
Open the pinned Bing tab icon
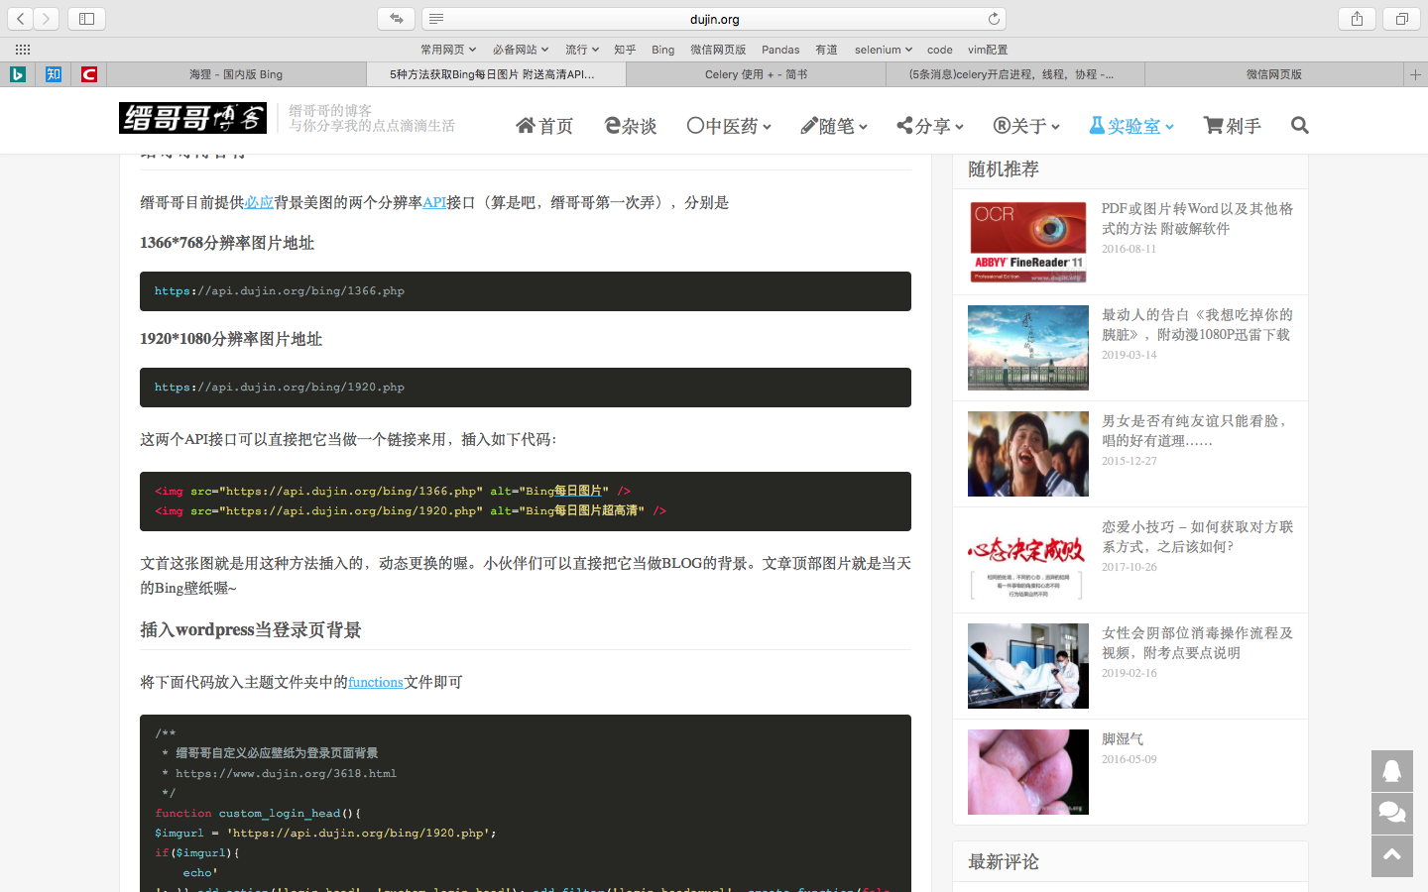(17, 74)
